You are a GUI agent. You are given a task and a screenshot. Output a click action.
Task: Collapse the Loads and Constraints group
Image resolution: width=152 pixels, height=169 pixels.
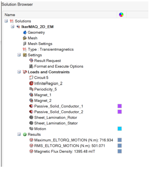coord(19,72)
